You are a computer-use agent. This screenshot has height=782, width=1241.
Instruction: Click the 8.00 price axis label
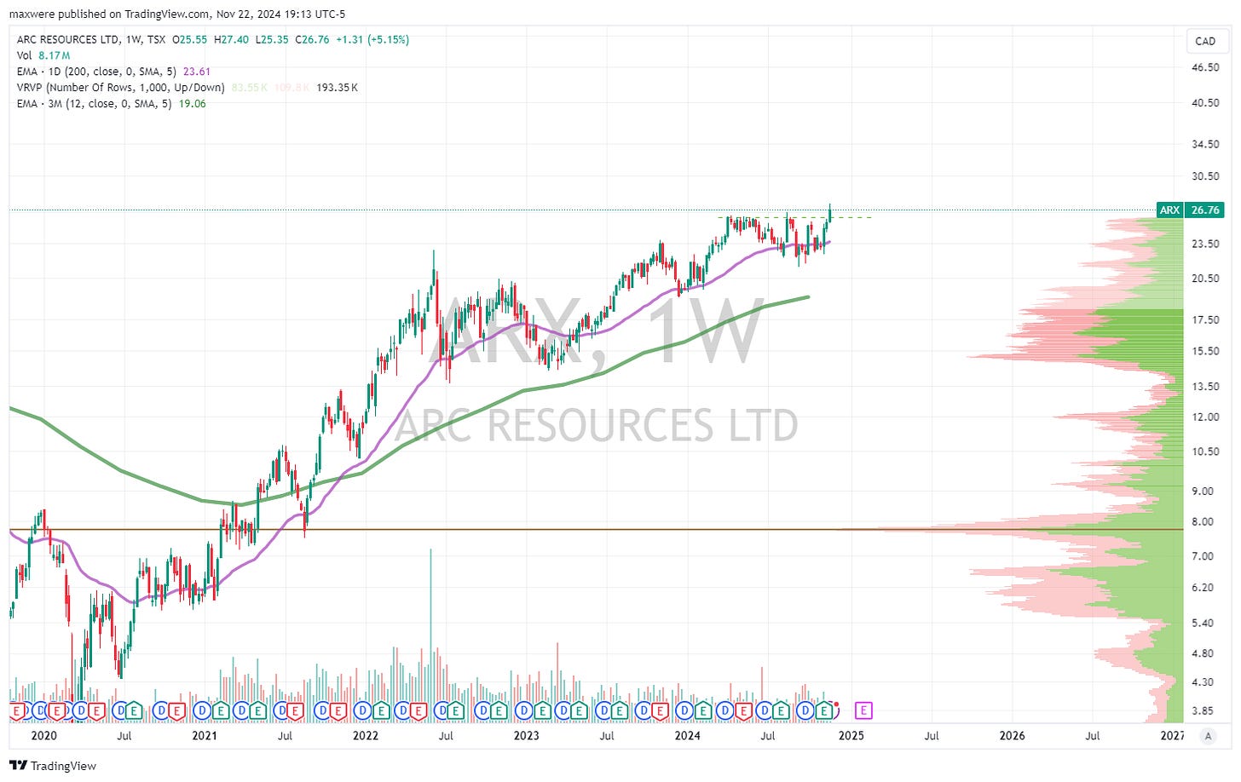click(x=1203, y=522)
